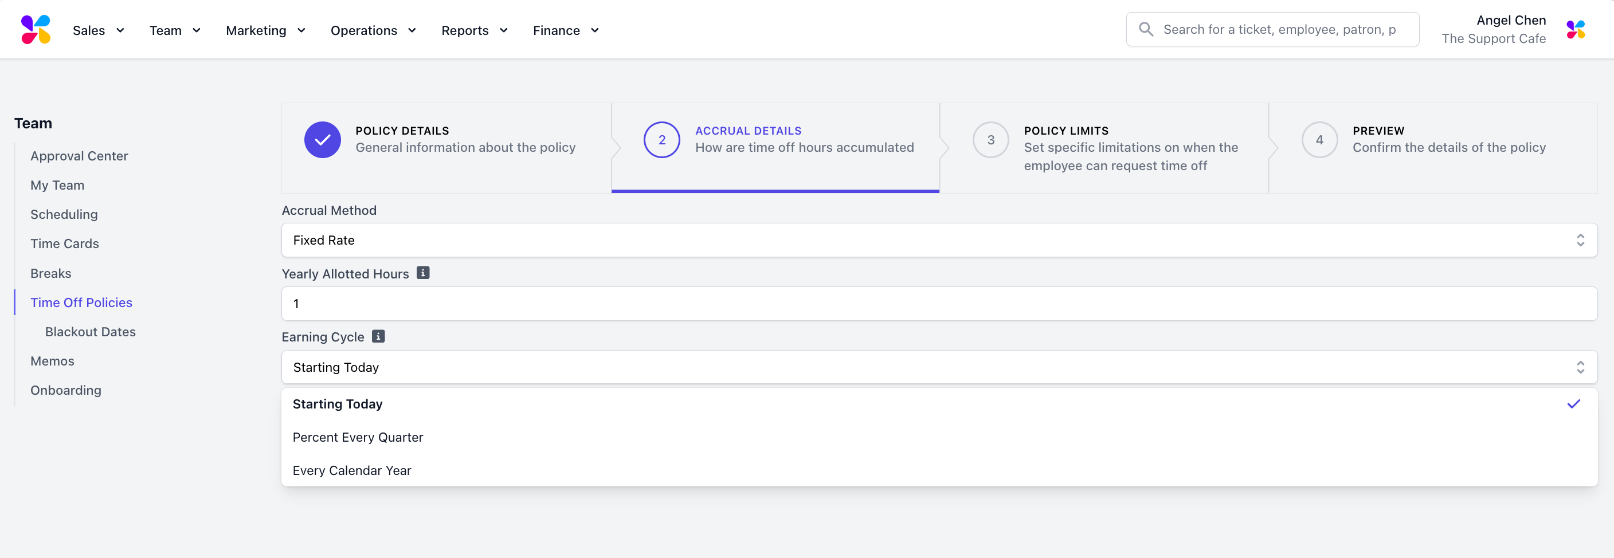The image size is (1614, 558).
Task: Select the Accrual Details step title
Action: tap(748, 131)
